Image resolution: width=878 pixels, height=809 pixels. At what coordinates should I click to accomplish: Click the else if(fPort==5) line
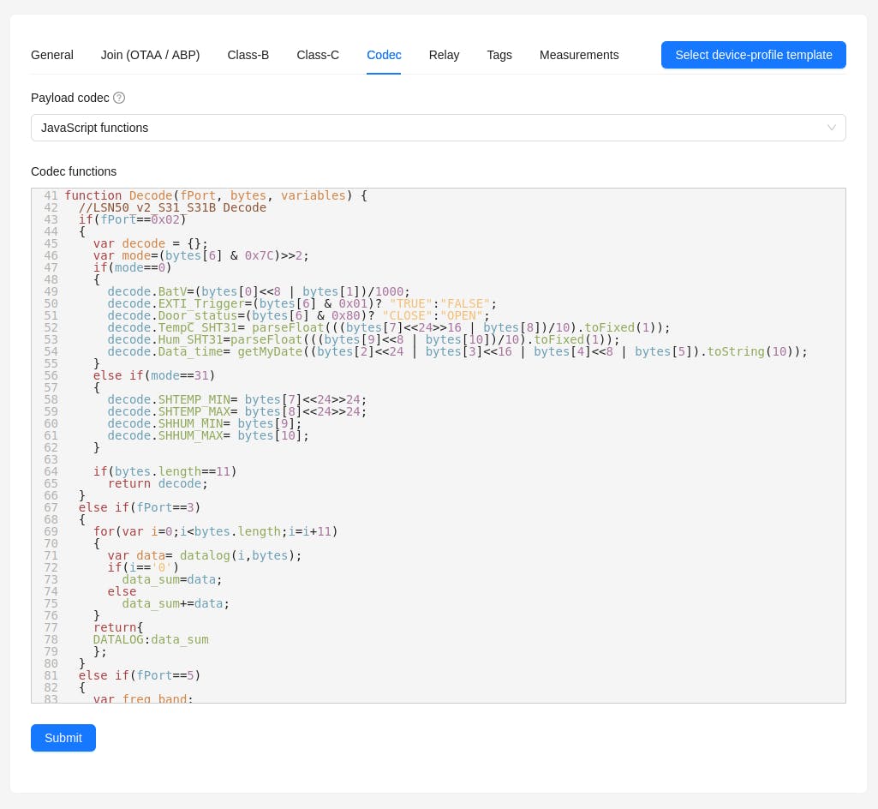tap(140, 675)
